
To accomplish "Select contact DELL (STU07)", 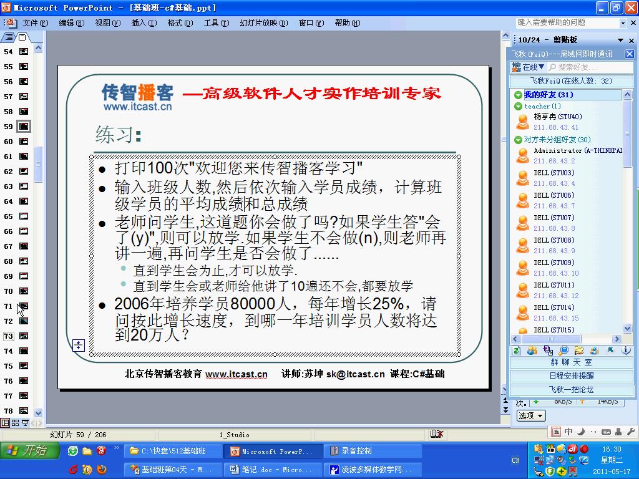I will tap(569, 223).
